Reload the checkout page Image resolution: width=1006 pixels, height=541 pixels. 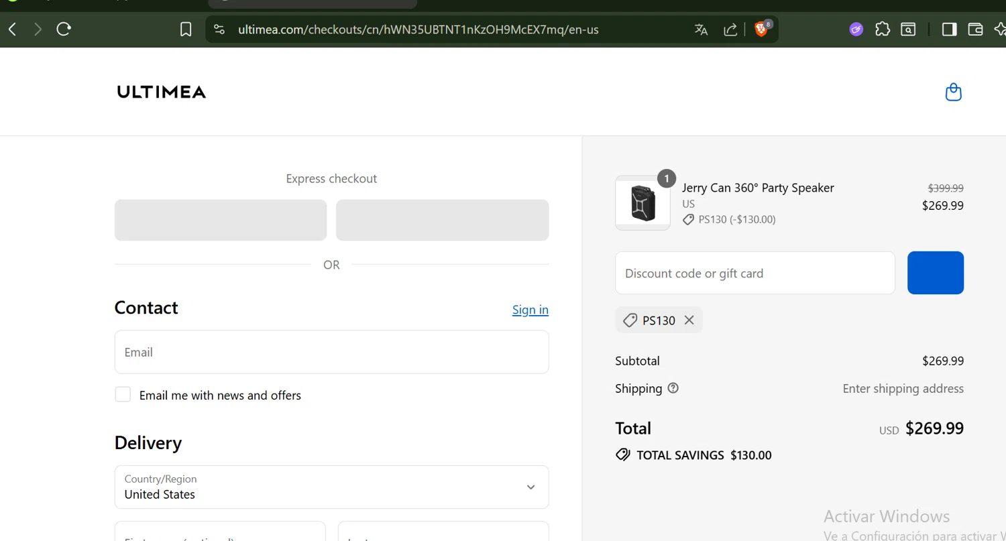[x=64, y=29]
